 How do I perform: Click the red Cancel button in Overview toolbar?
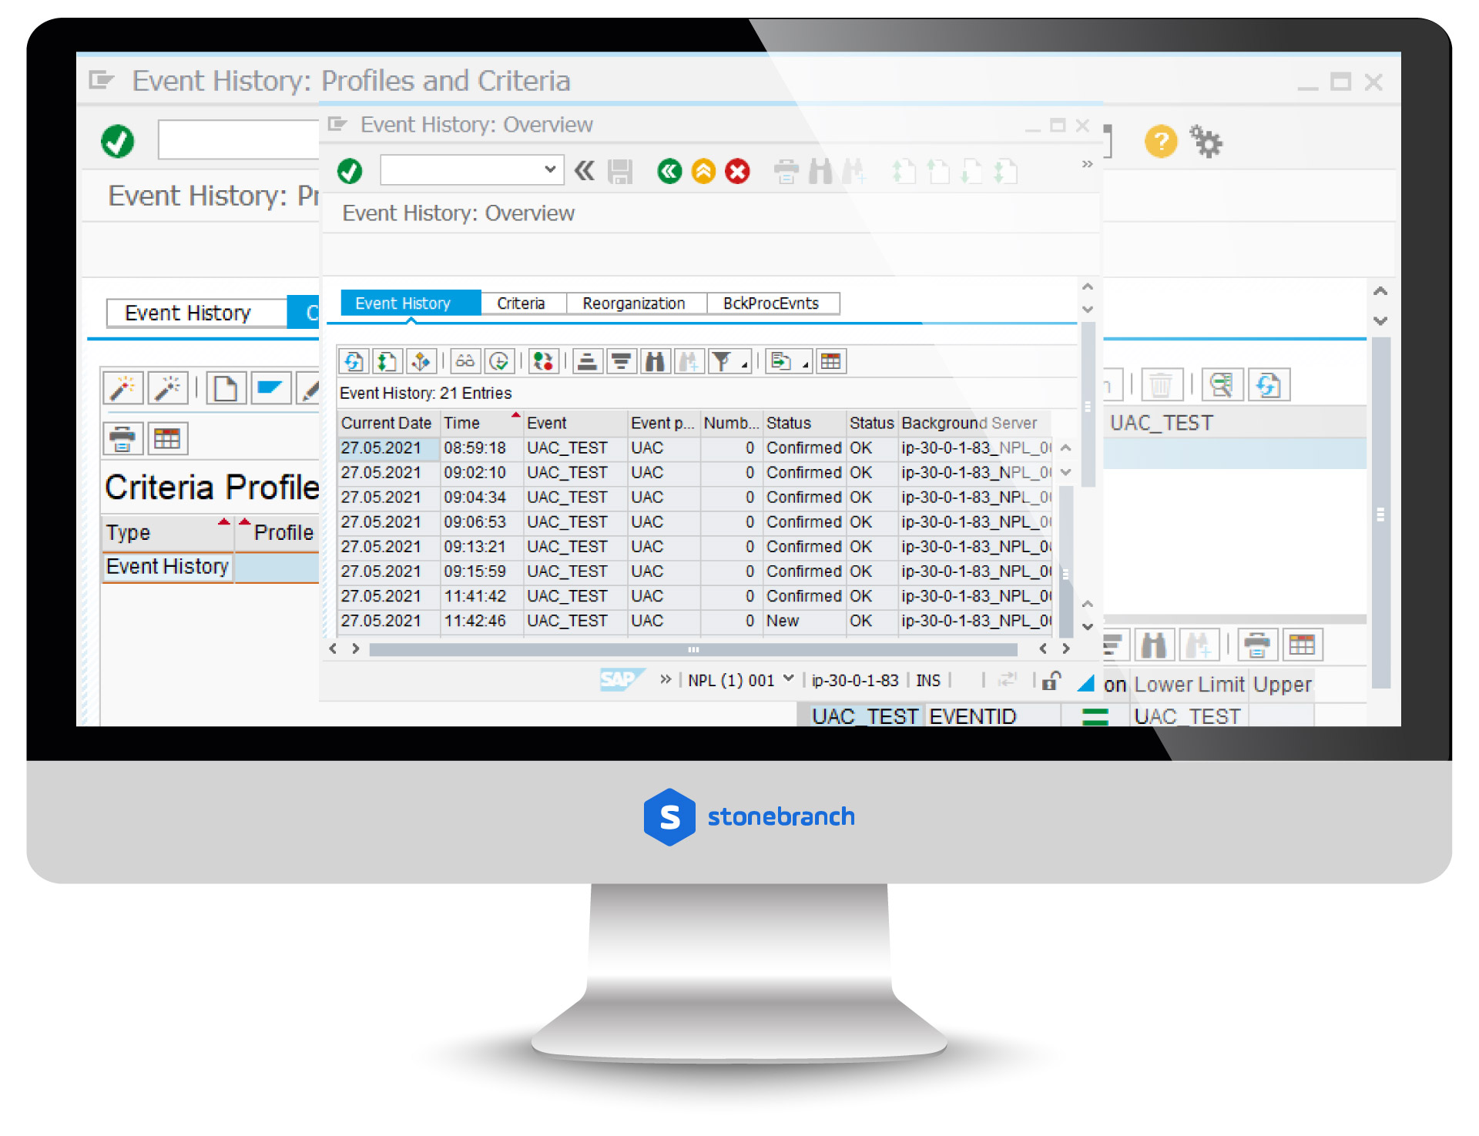click(737, 171)
